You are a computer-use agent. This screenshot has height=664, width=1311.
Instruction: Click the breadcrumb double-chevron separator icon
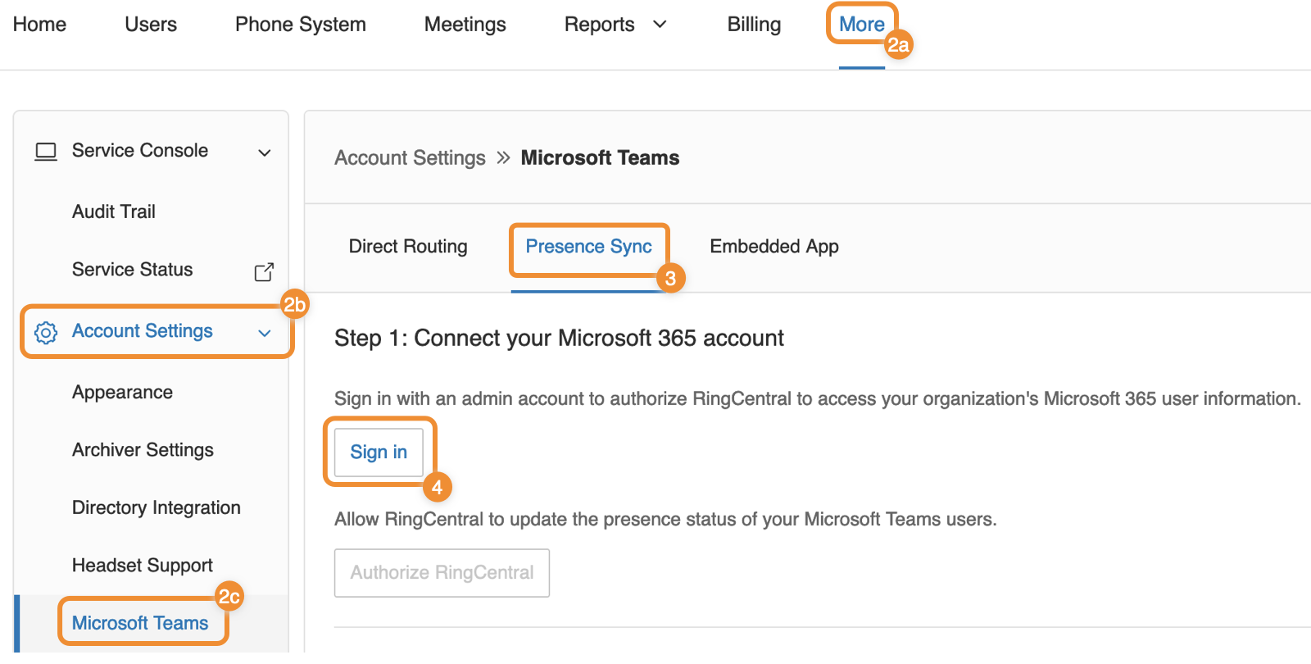coord(503,157)
